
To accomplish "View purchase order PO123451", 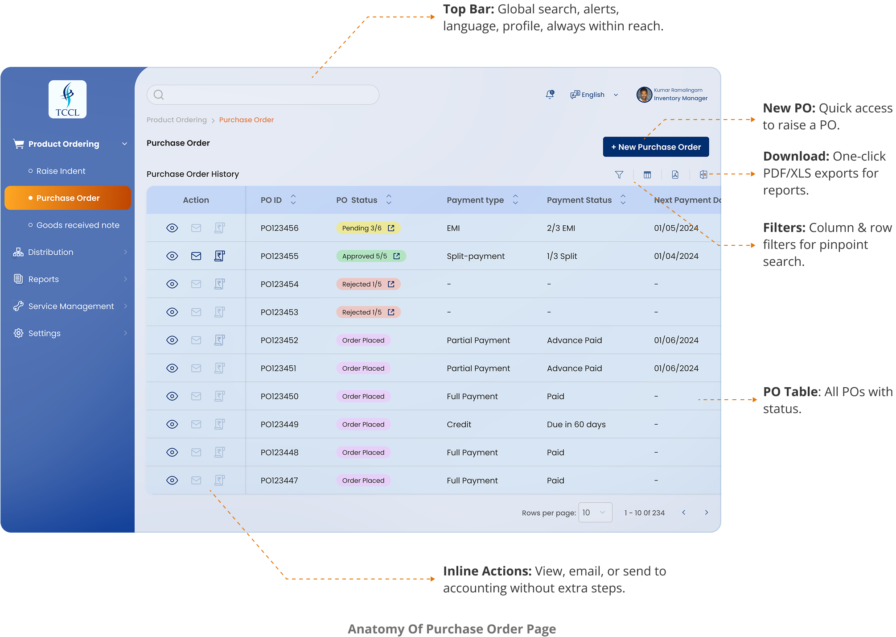I will tap(172, 368).
